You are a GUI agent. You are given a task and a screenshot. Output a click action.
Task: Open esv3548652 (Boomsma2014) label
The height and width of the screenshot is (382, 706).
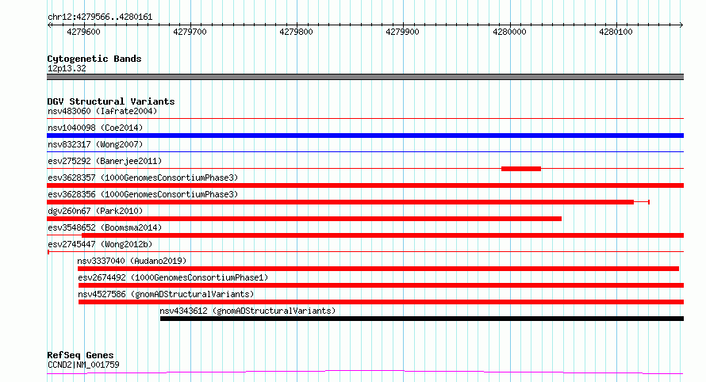point(105,227)
